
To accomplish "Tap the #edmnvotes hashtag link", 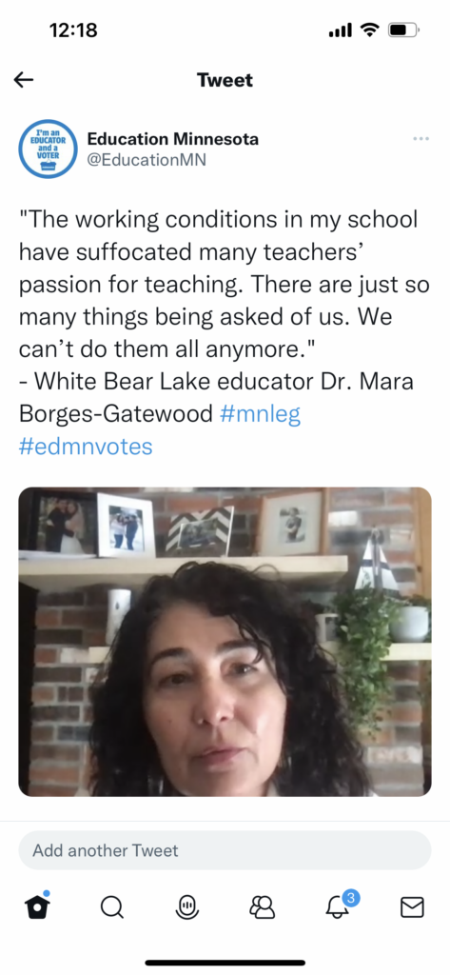I will tap(86, 447).
